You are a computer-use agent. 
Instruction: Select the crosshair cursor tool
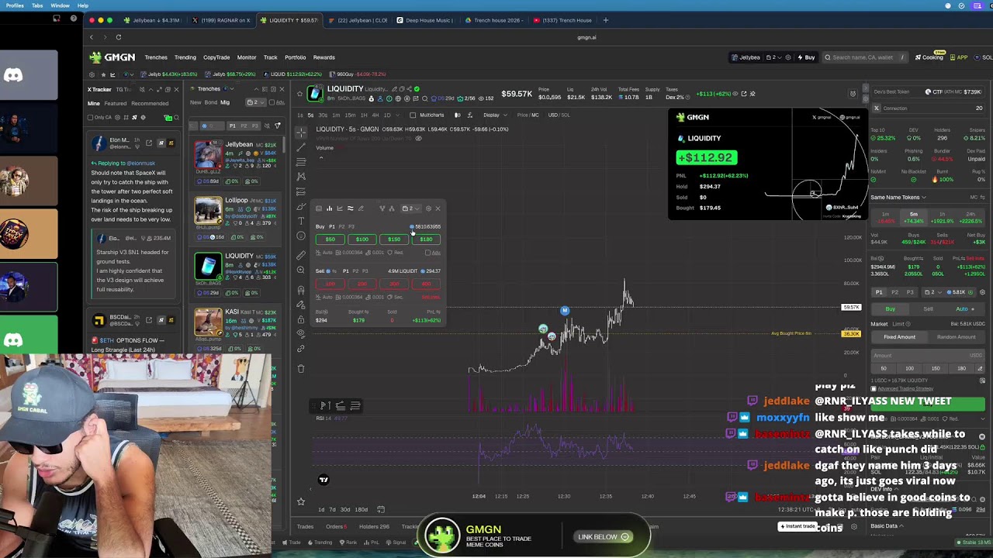(x=301, y=132)
